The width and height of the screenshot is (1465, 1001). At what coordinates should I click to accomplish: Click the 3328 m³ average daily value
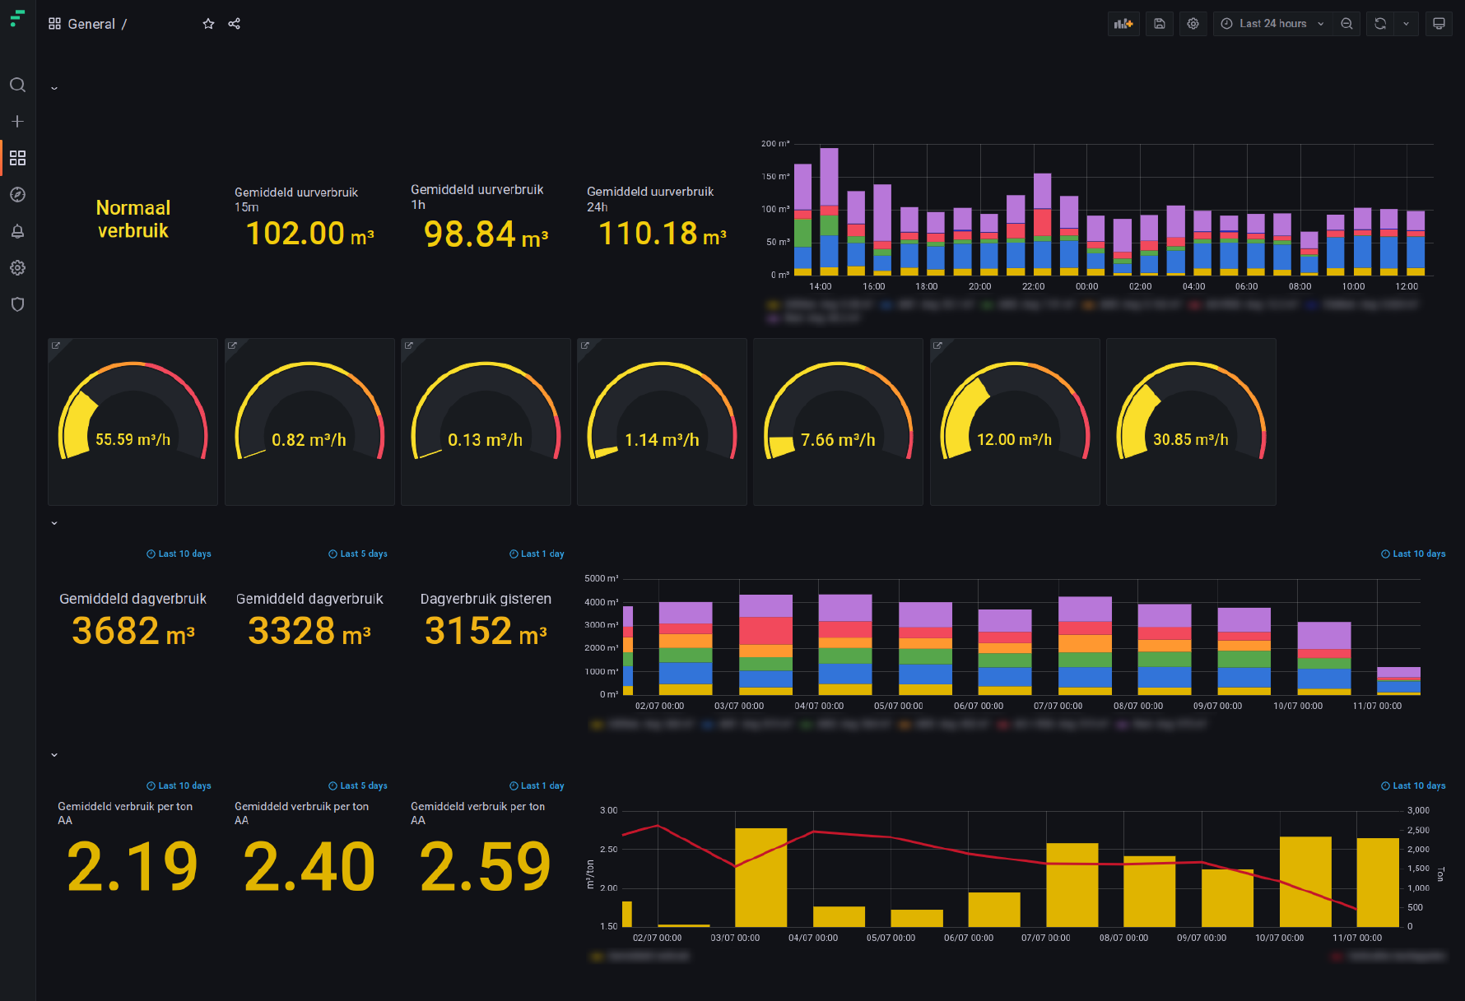pos(309,631)
